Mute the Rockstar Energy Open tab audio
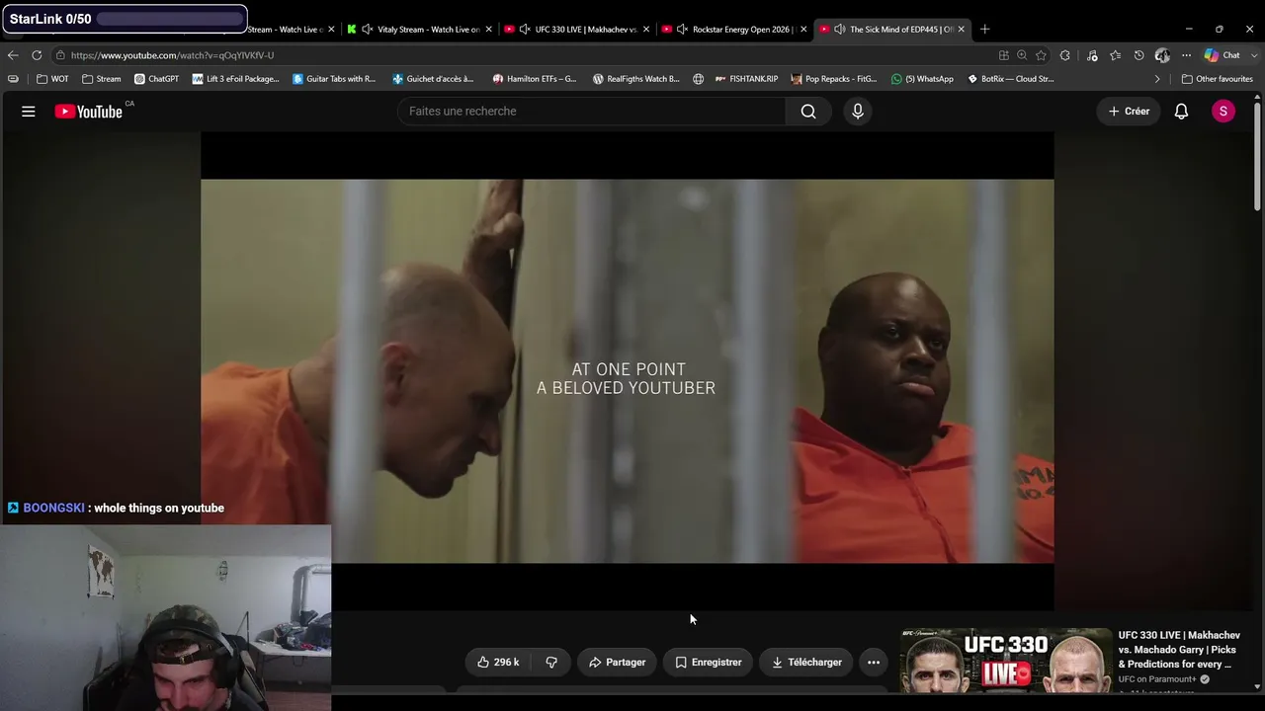This screenshot has width=1265, height=711. pos(682,30)
